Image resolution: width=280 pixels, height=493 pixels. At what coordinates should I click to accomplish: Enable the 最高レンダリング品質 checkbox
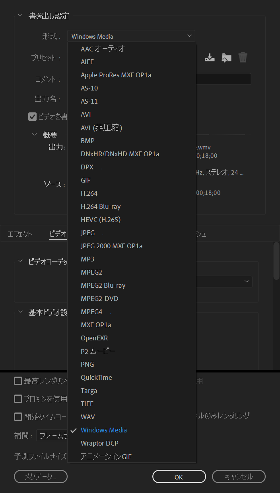pyautogui.click(x=18, y=381)
